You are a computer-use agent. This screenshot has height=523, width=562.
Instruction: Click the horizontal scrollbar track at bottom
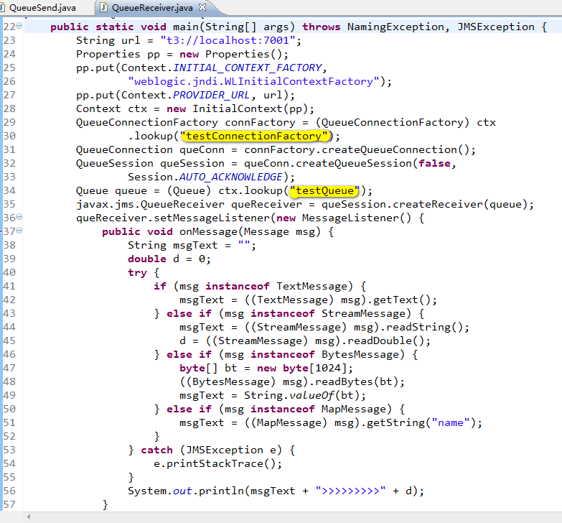coord(287,517)
